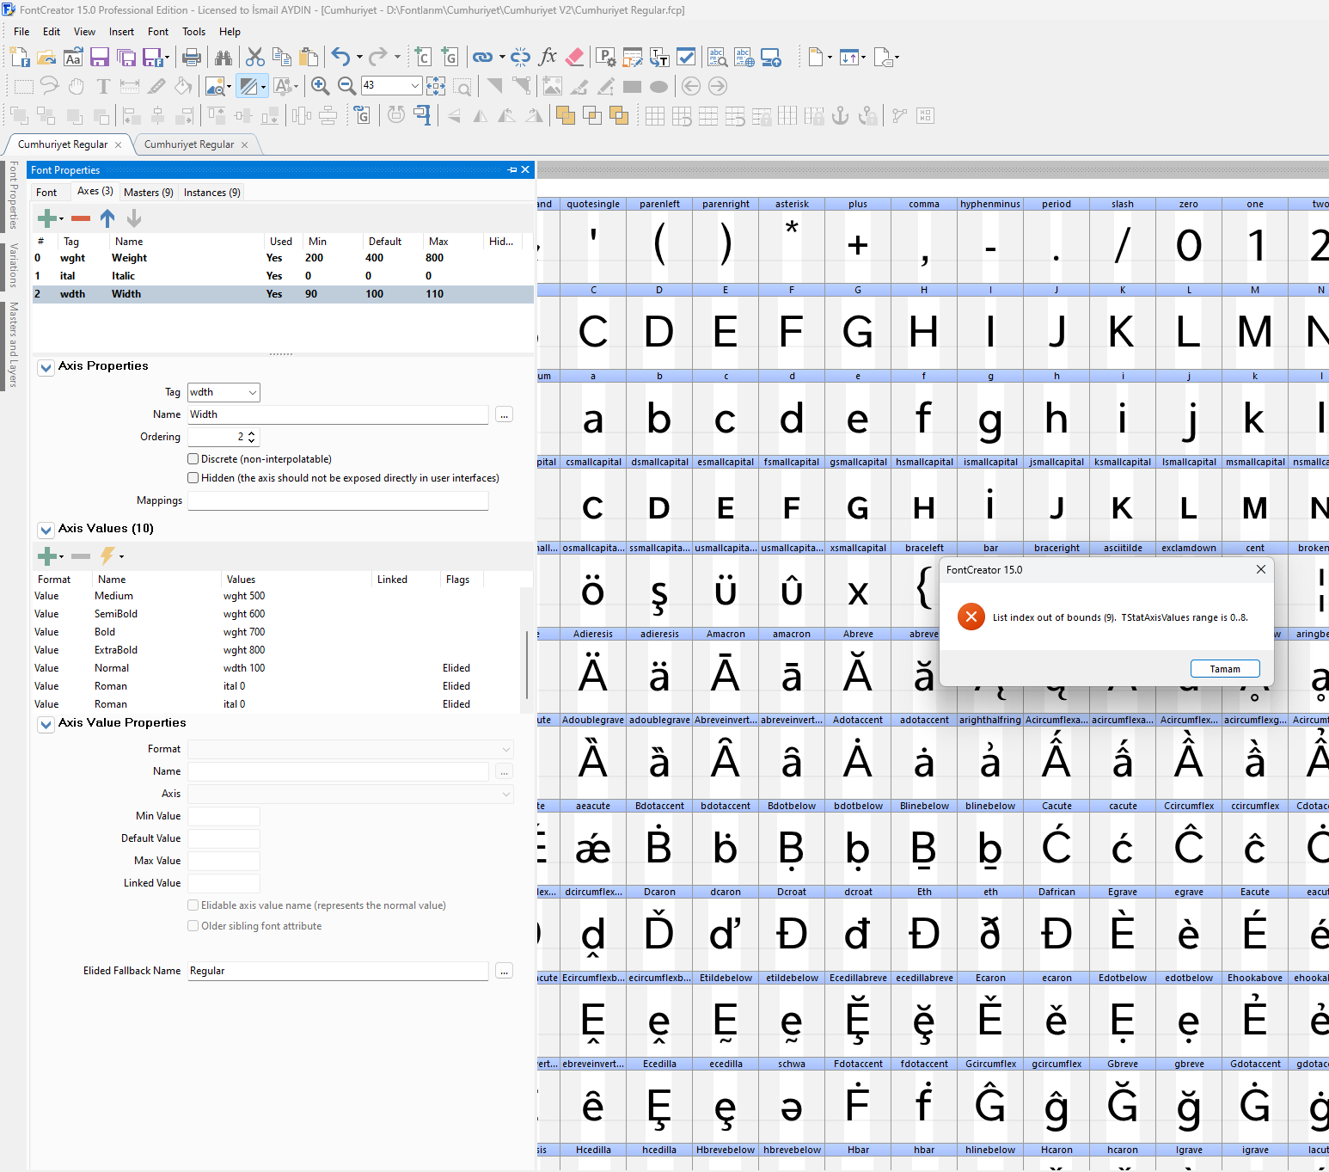Click the Cut scissors icon

click(x=255, y=58)
